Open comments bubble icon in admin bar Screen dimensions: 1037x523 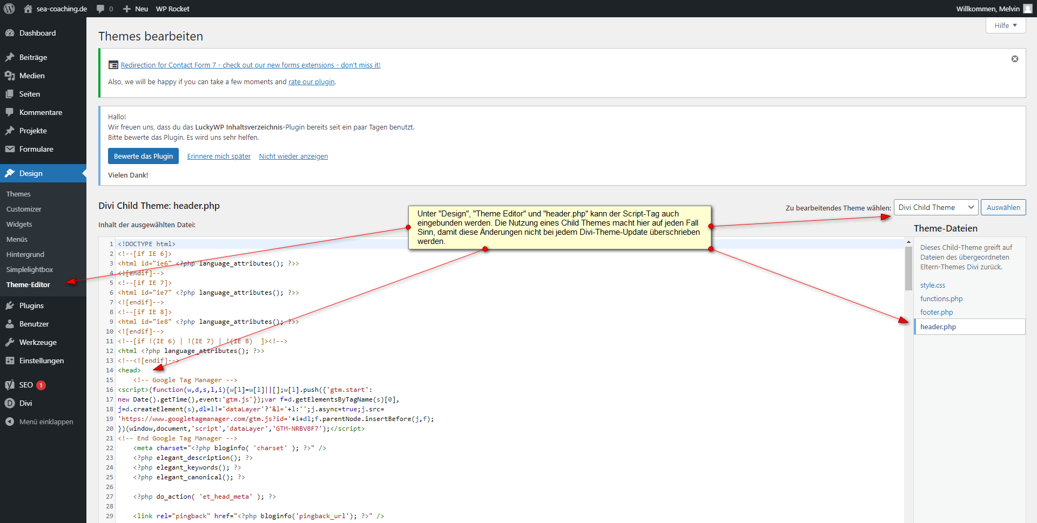click(100, 9)
